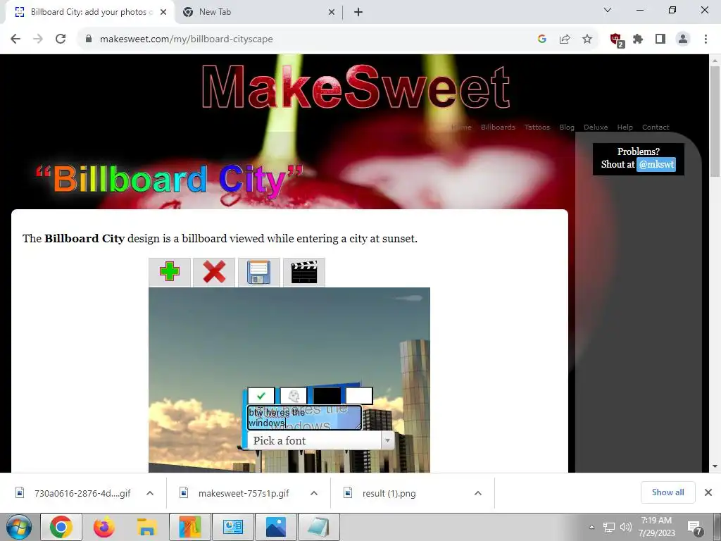Open the Deluxe nav link

596,127
